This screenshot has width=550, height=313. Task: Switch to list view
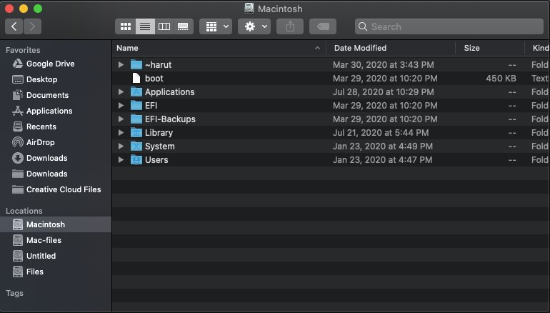(145, 26)
